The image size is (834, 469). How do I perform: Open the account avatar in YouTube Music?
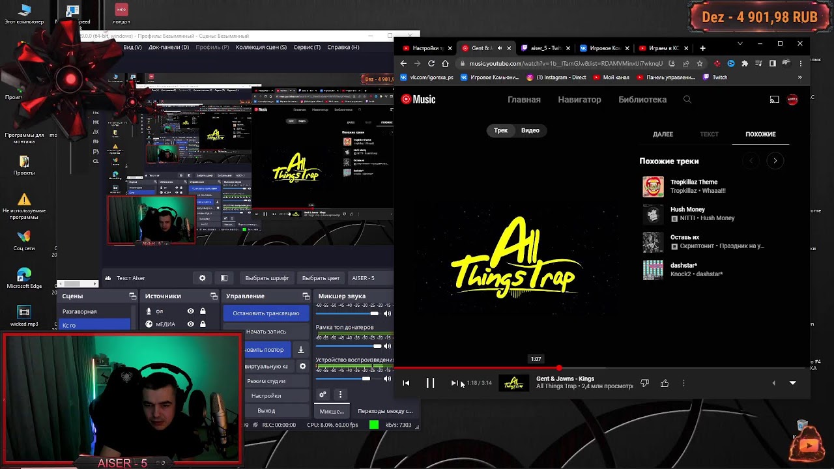click(792, 100)
